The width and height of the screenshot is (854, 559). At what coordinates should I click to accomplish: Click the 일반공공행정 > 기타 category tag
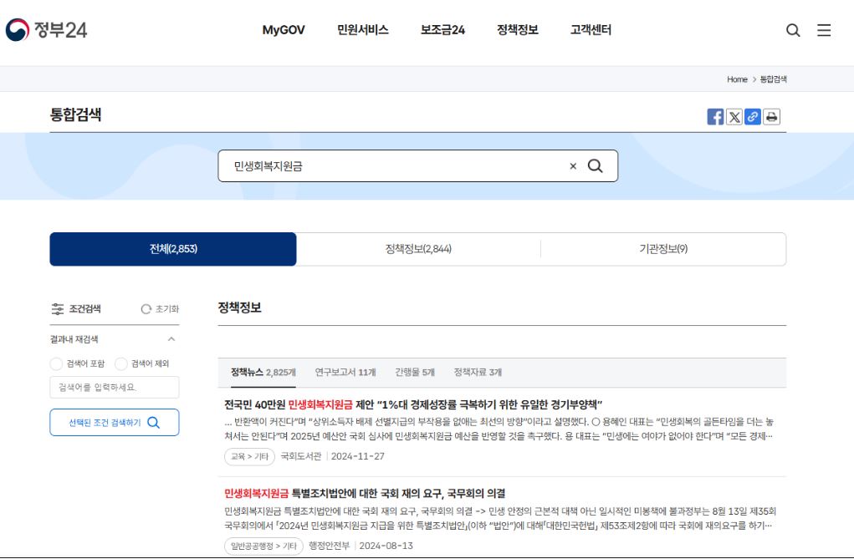coord(263,546)
